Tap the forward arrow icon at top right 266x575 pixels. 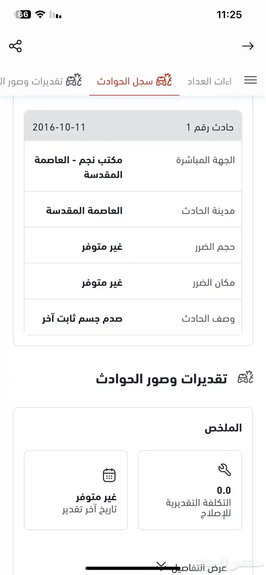248,46
